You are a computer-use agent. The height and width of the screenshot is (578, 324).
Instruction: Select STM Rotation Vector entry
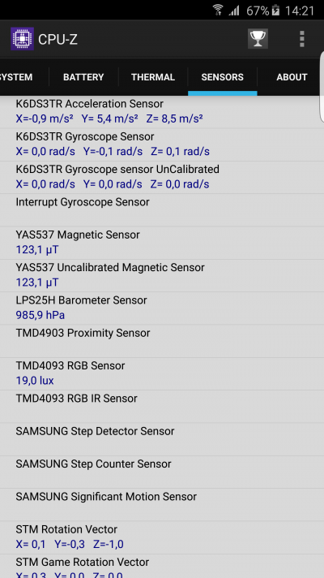pos(162,537)
